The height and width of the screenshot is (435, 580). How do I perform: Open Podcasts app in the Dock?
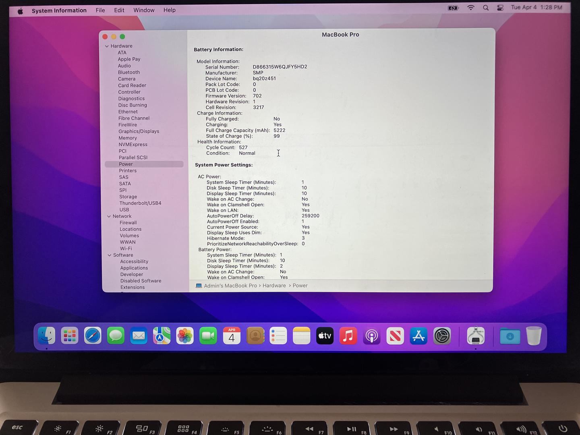tap(371, 336)
